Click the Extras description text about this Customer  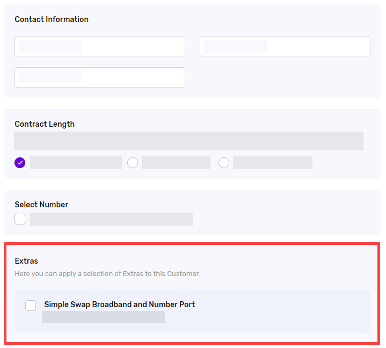[107, 274]
